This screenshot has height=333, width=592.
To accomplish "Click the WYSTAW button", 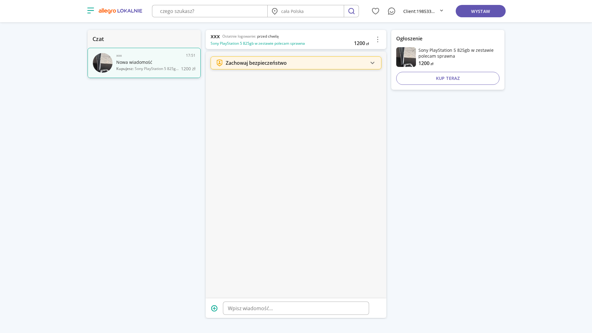I will tap(480, 11).
